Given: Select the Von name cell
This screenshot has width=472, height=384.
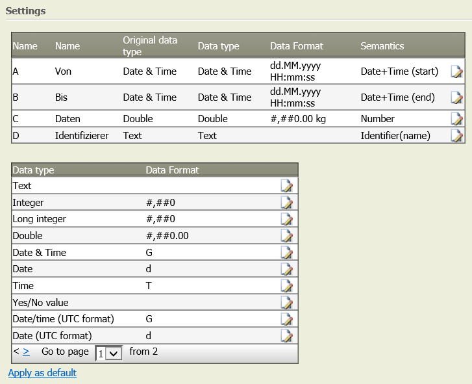Looking at the screenshot, I should [x=63, y=71].
